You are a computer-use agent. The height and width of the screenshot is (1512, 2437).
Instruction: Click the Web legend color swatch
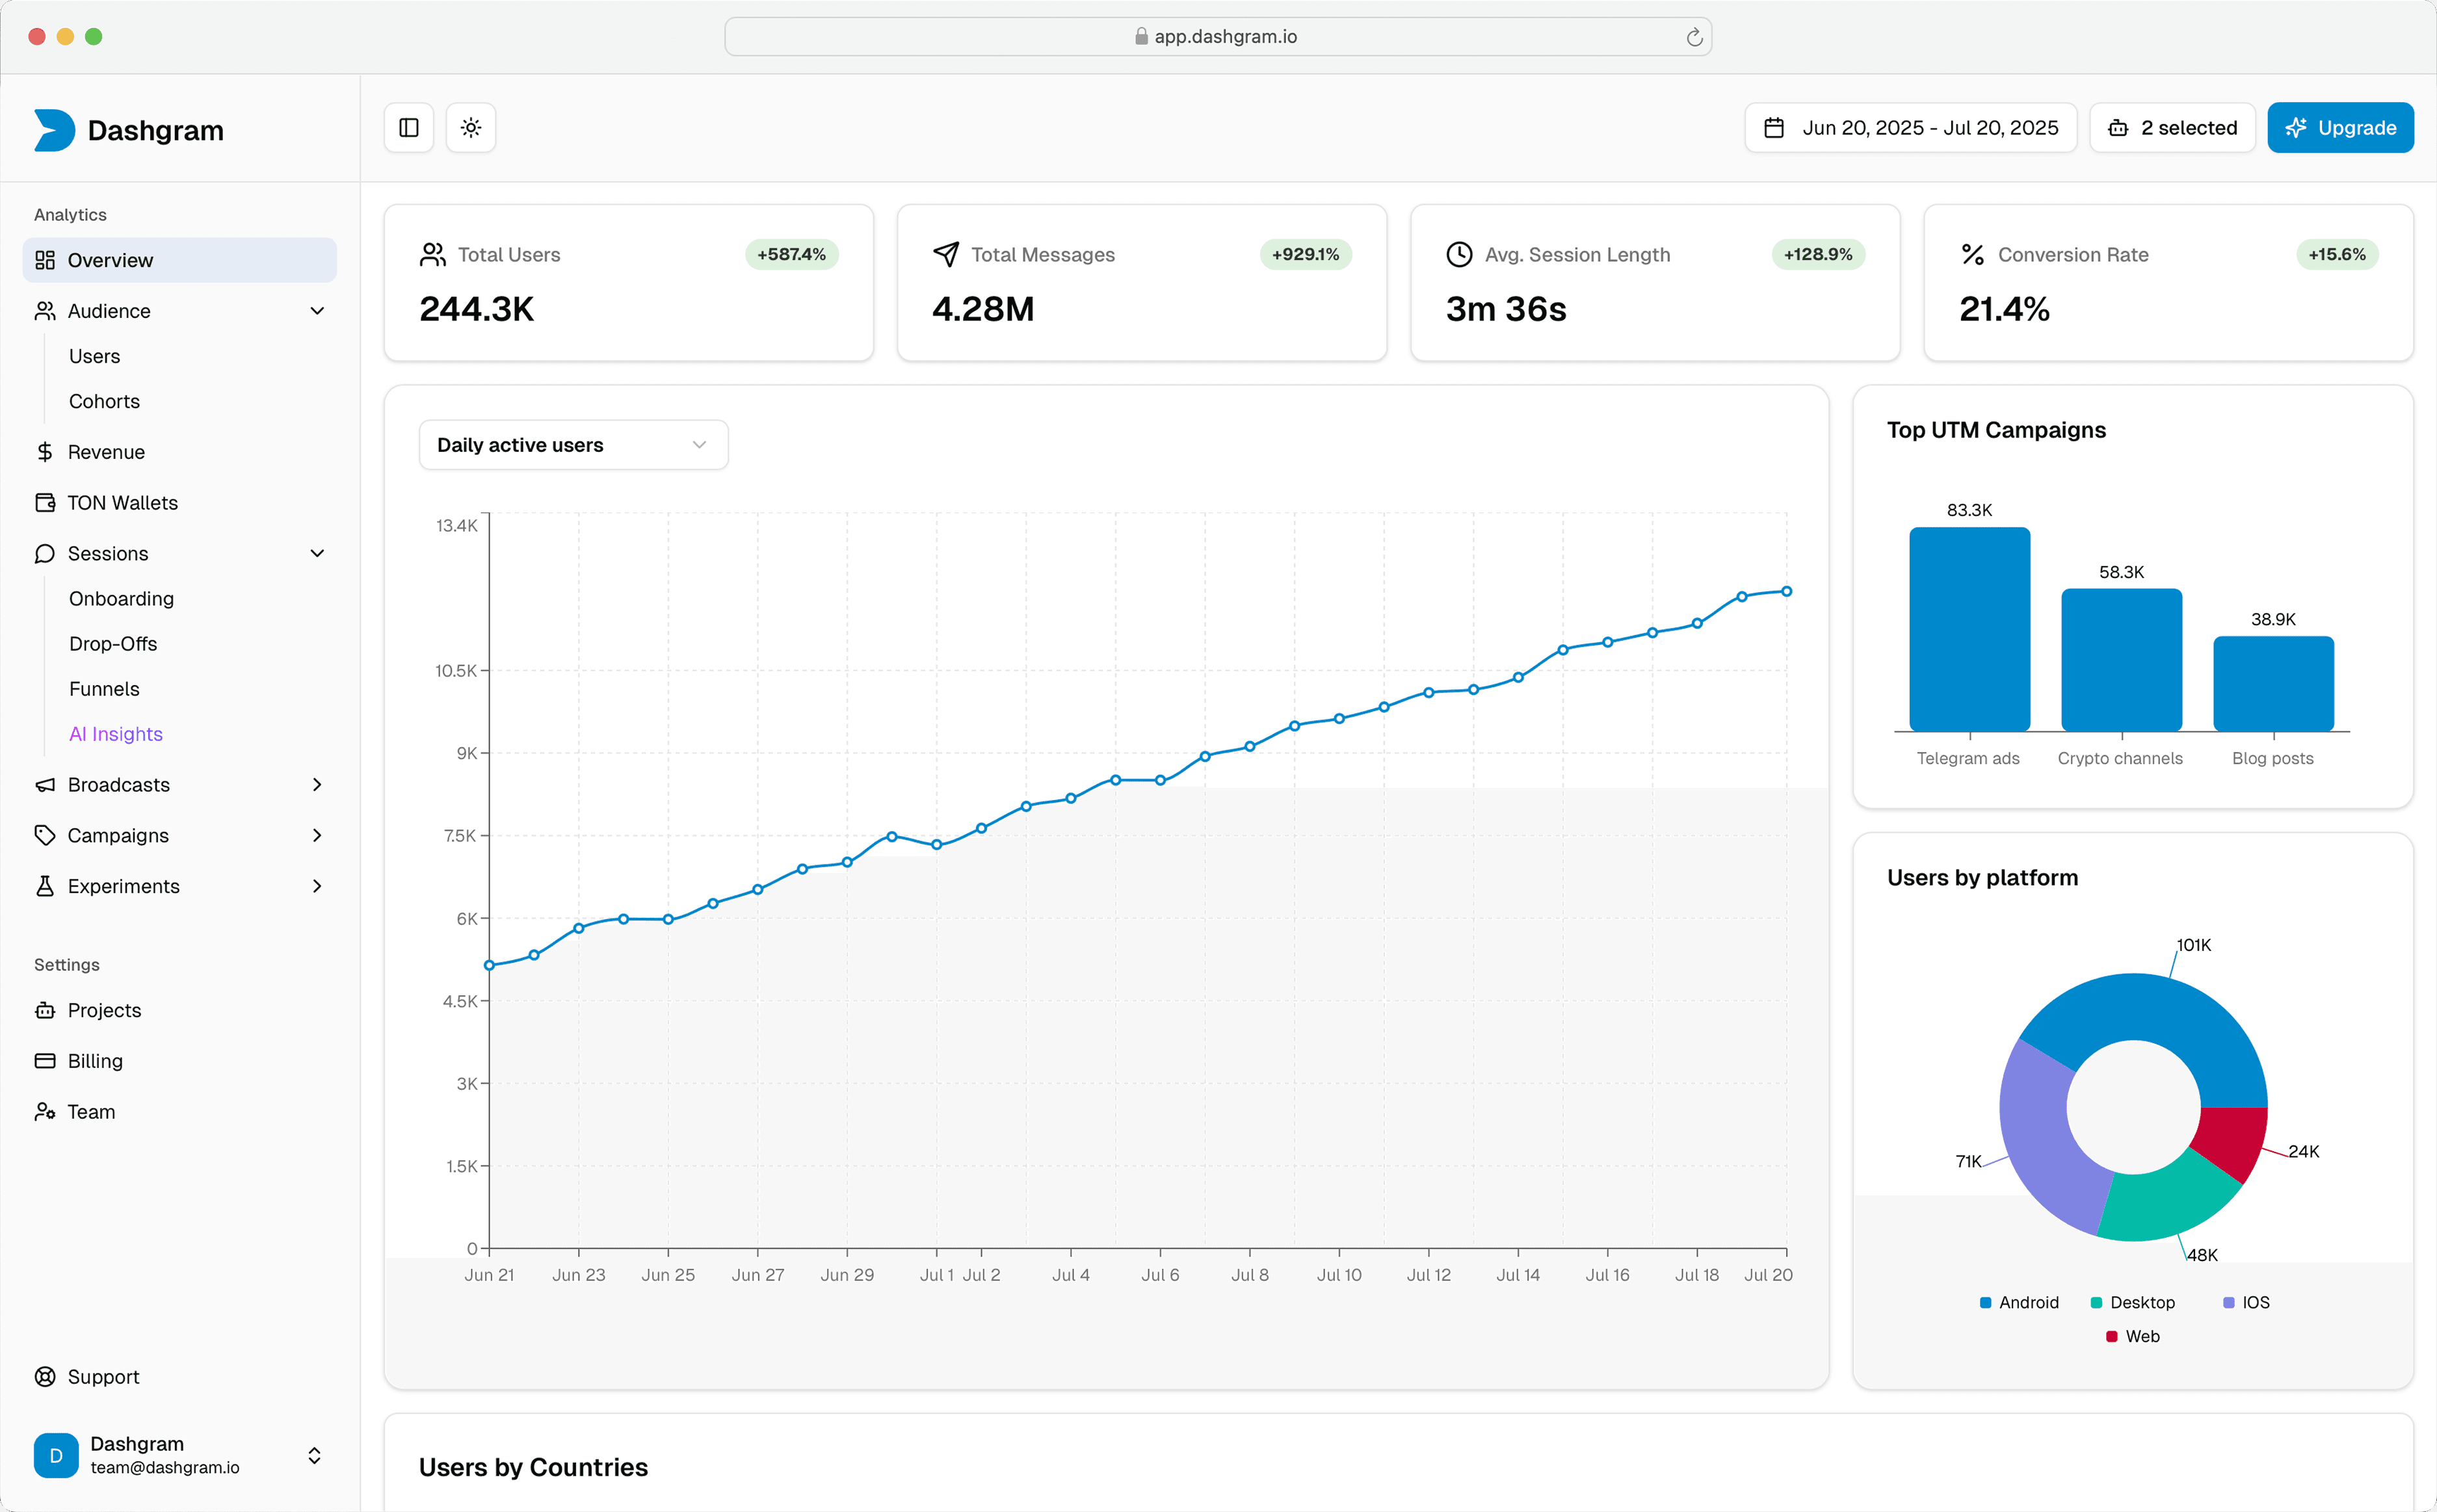pyautogui.click(x=2111, y=1337)
